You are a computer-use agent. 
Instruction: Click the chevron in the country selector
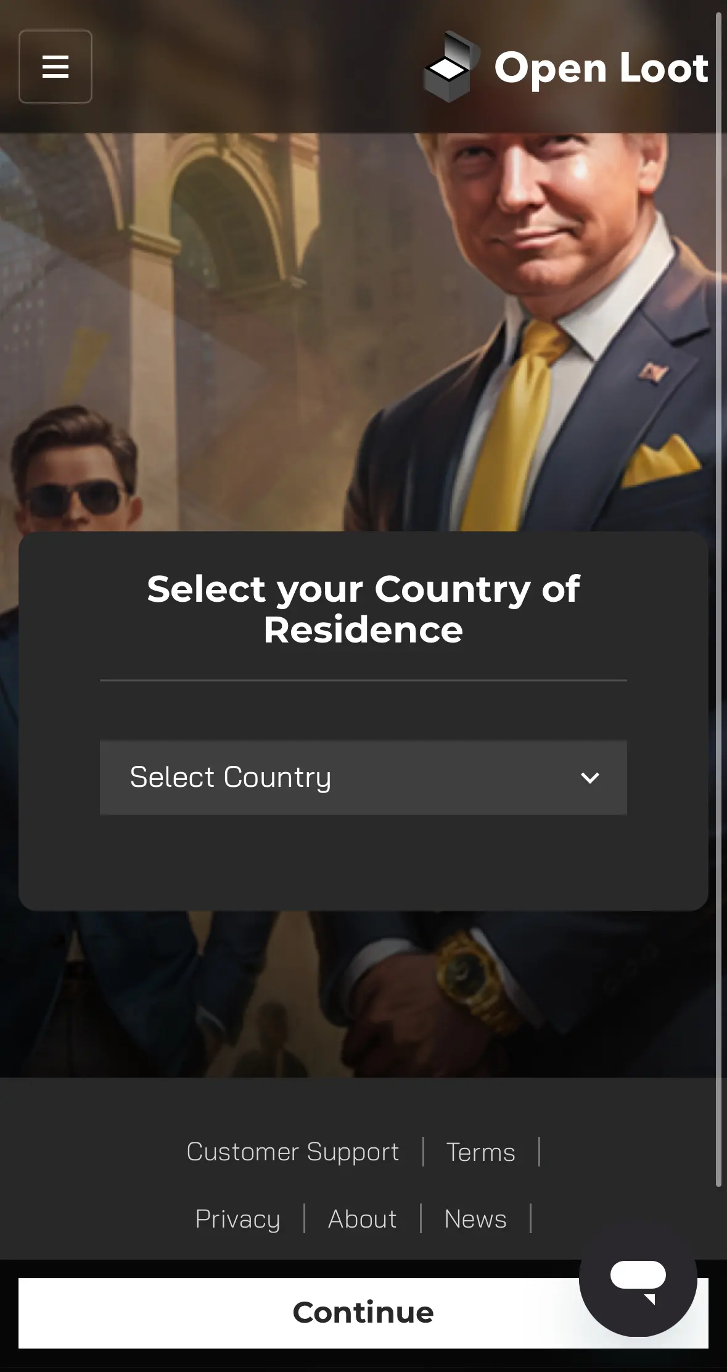click(x=590, y=778)
